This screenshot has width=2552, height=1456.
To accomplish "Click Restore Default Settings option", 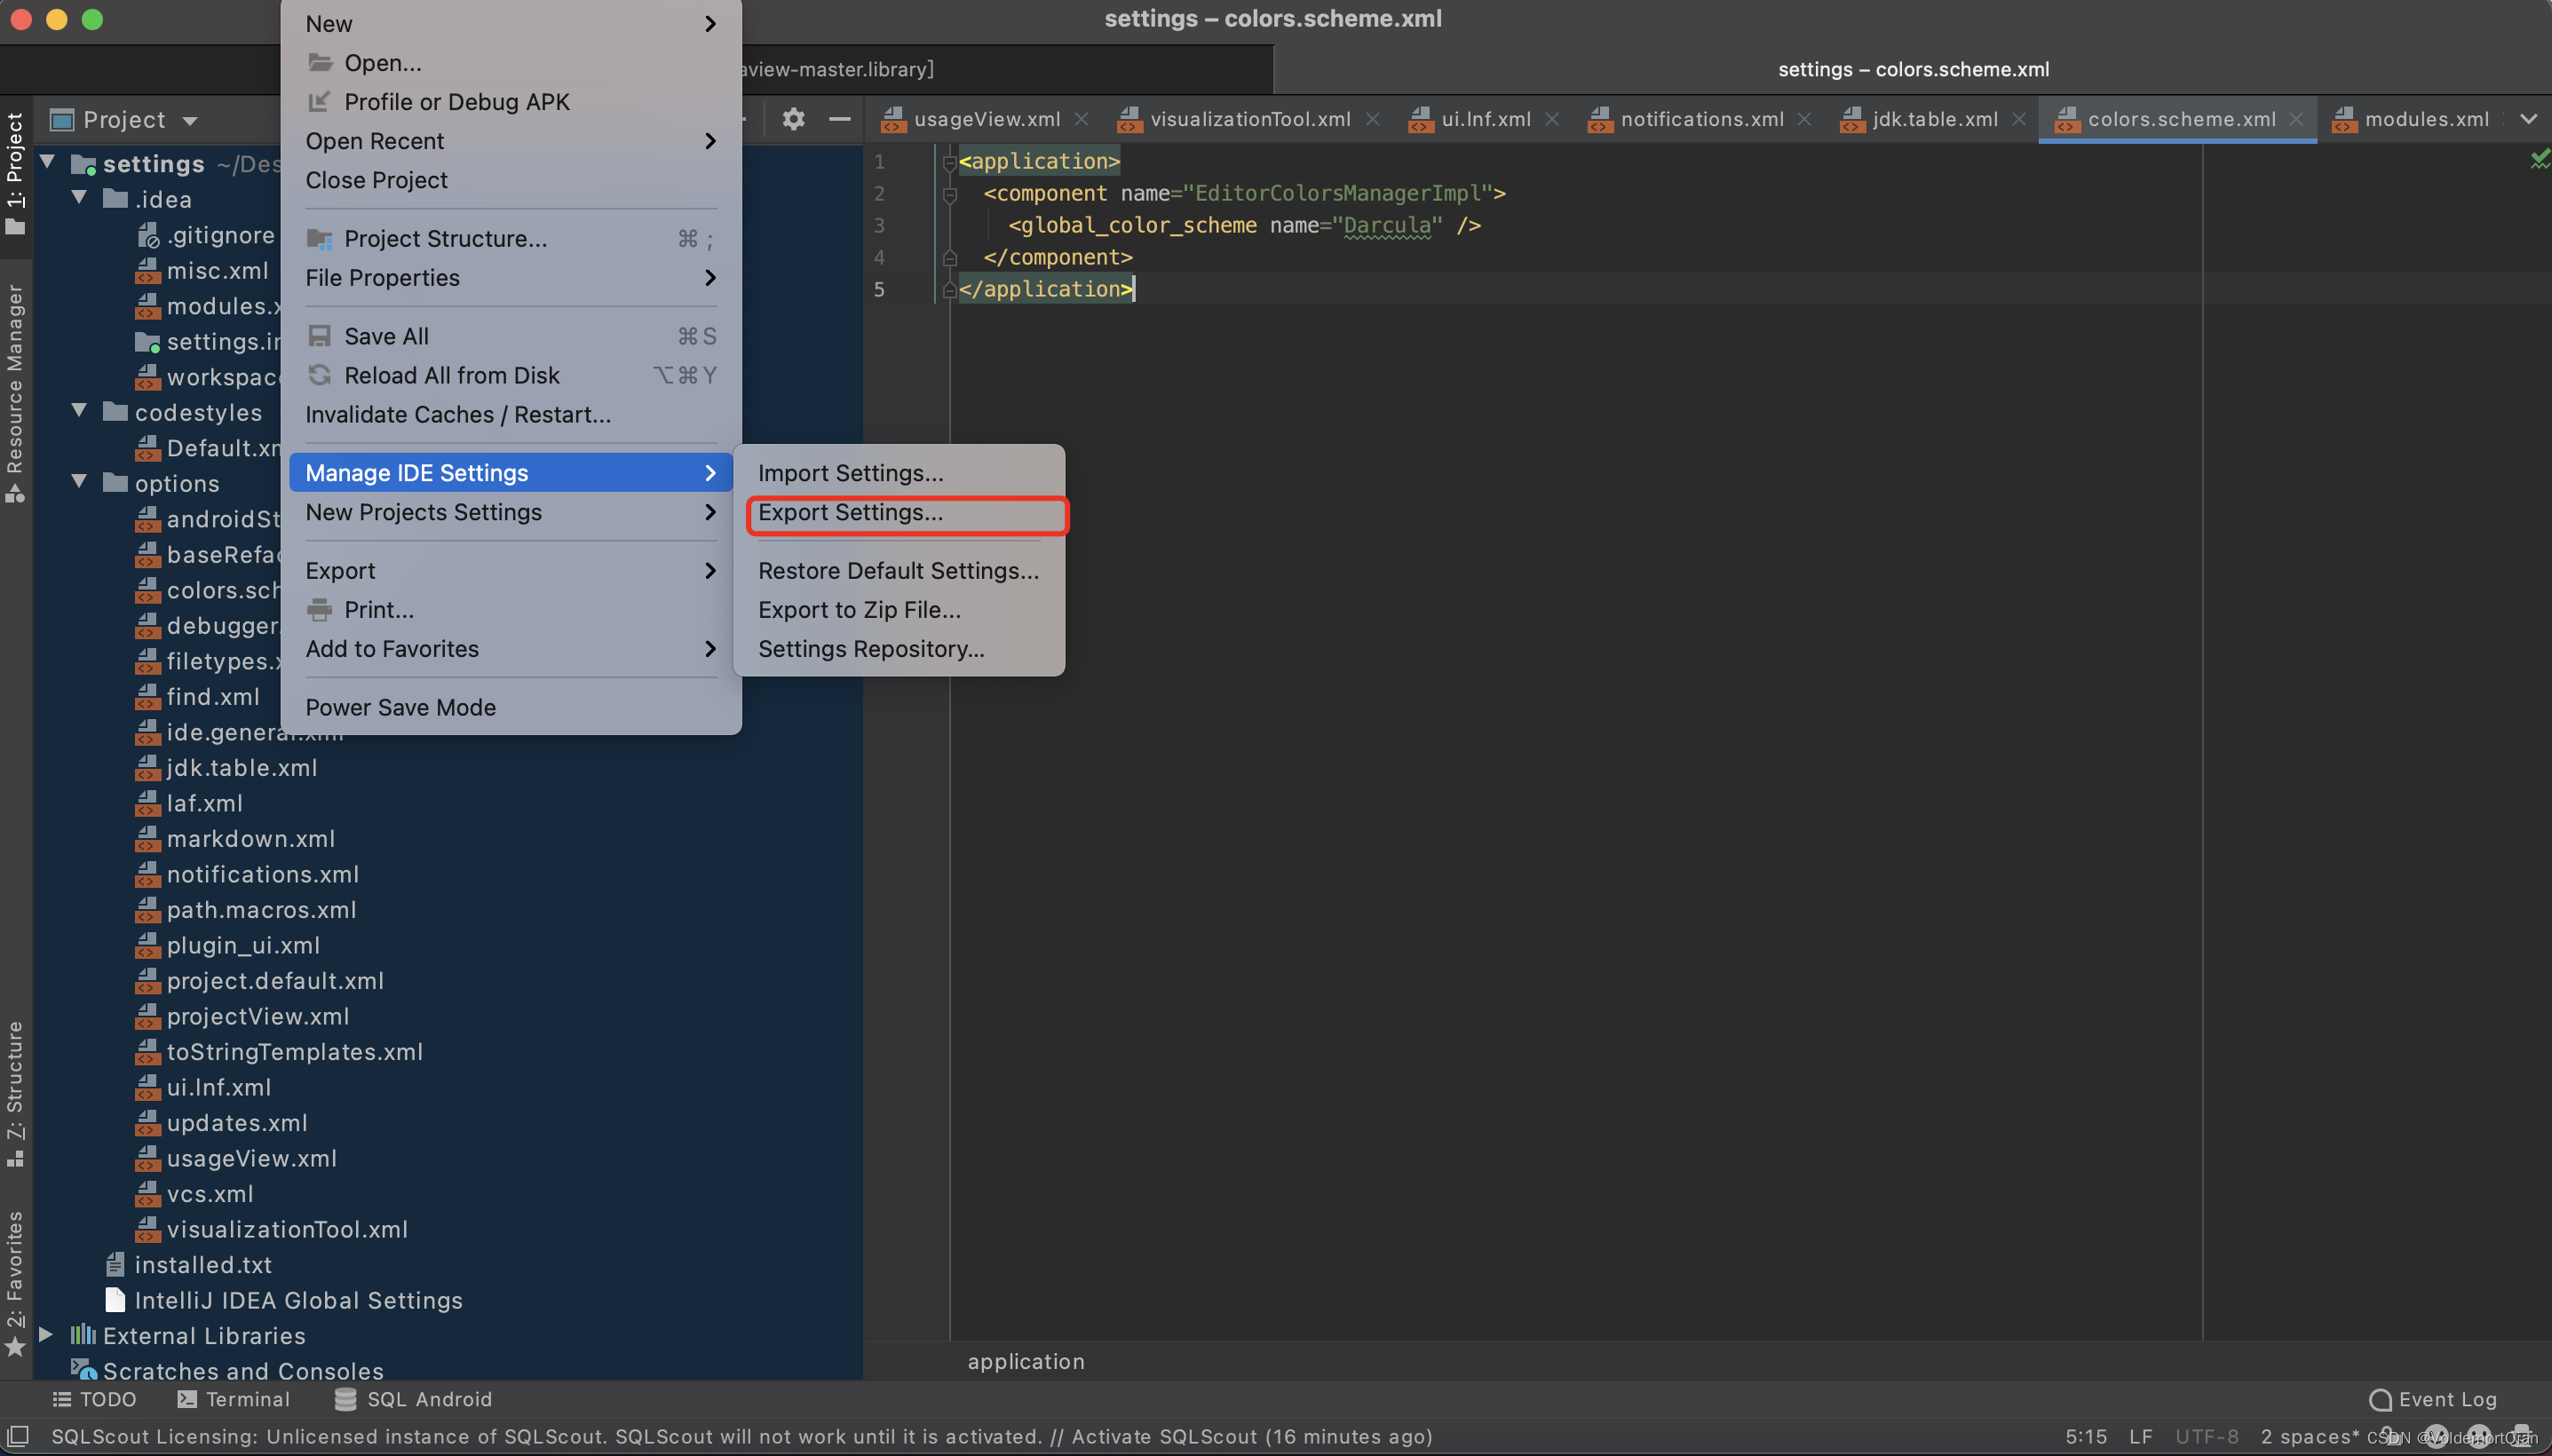I will (898, 569).
